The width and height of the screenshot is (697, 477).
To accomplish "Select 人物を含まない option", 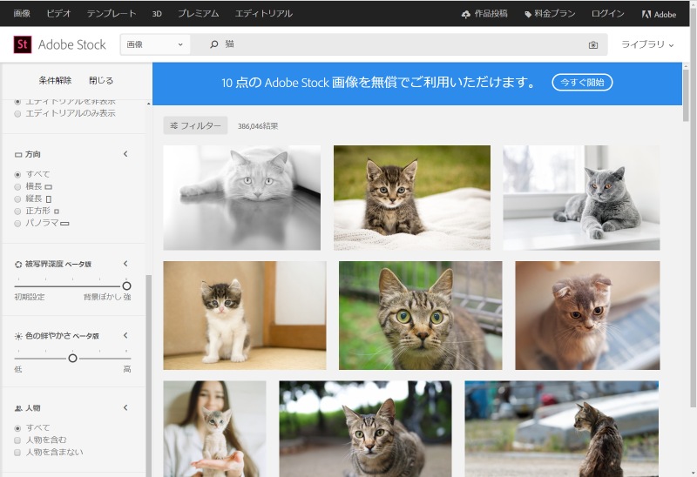I will (17, 453).
